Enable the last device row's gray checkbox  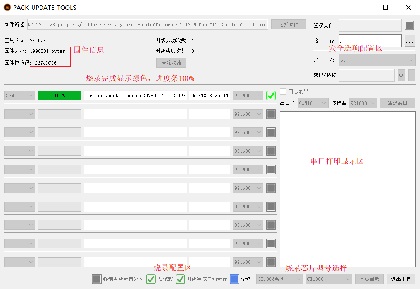pyautogui.click(x=271, y=262)
